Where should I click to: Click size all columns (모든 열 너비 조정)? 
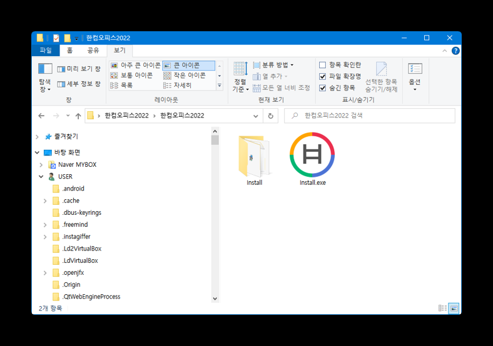pos(282,88)
